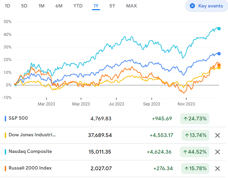Image resolution: width=228 pixels, height=178 pixels.
Task: Switch to the 1M range tab
Action: tap(41, 6)
